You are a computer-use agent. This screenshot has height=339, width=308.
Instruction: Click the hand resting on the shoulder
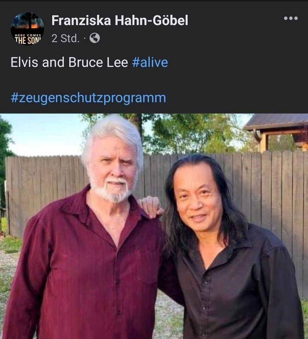[x=151, y=207]
